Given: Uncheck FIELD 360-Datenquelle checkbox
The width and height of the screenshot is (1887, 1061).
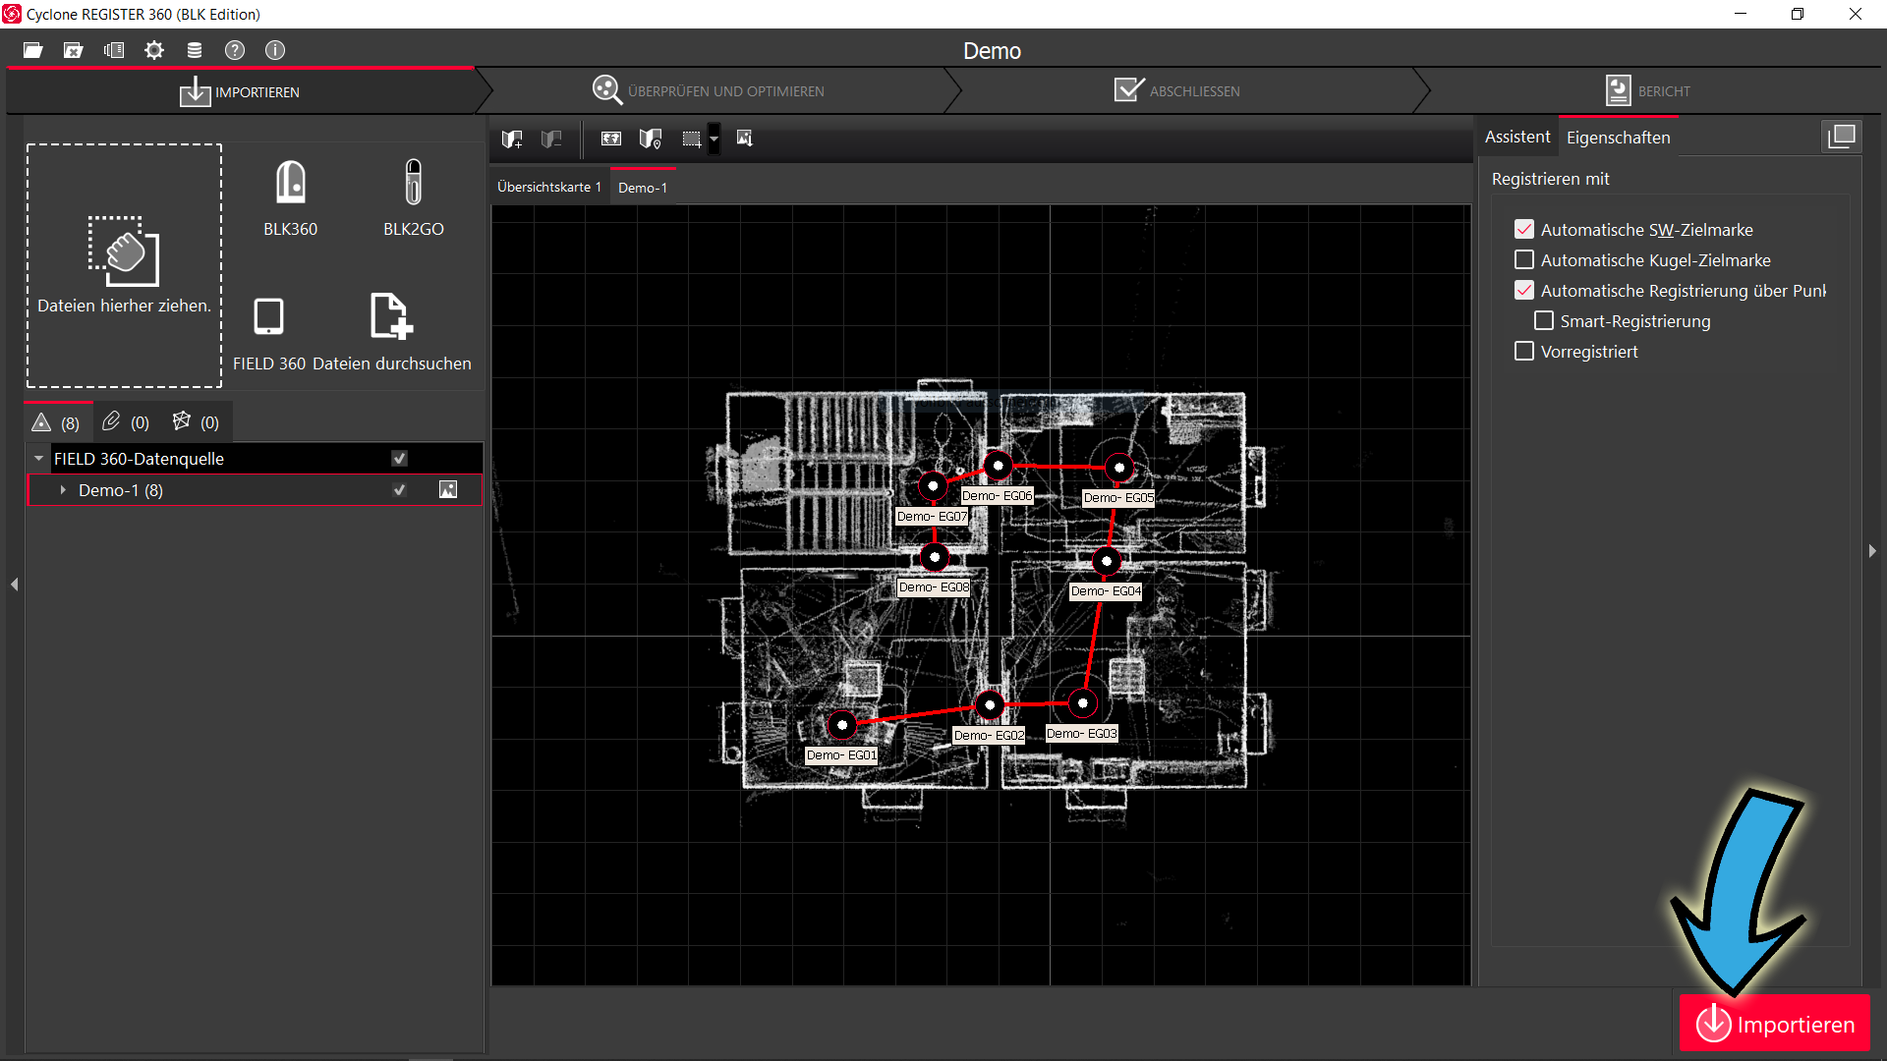Looking at the screenshot, I should [399, 459].
